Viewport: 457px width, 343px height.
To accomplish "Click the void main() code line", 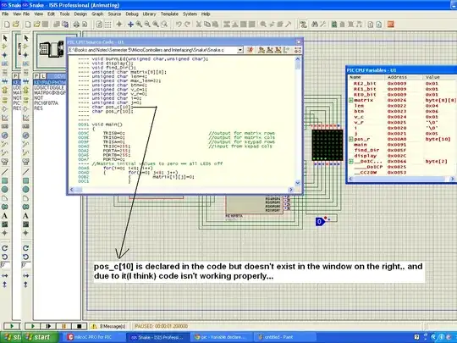I will pyautogui.click(x=107, y=124).
